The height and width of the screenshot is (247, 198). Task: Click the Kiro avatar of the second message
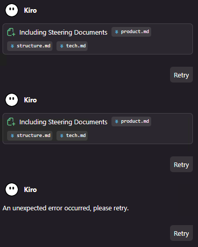click(x=12, y=100)
